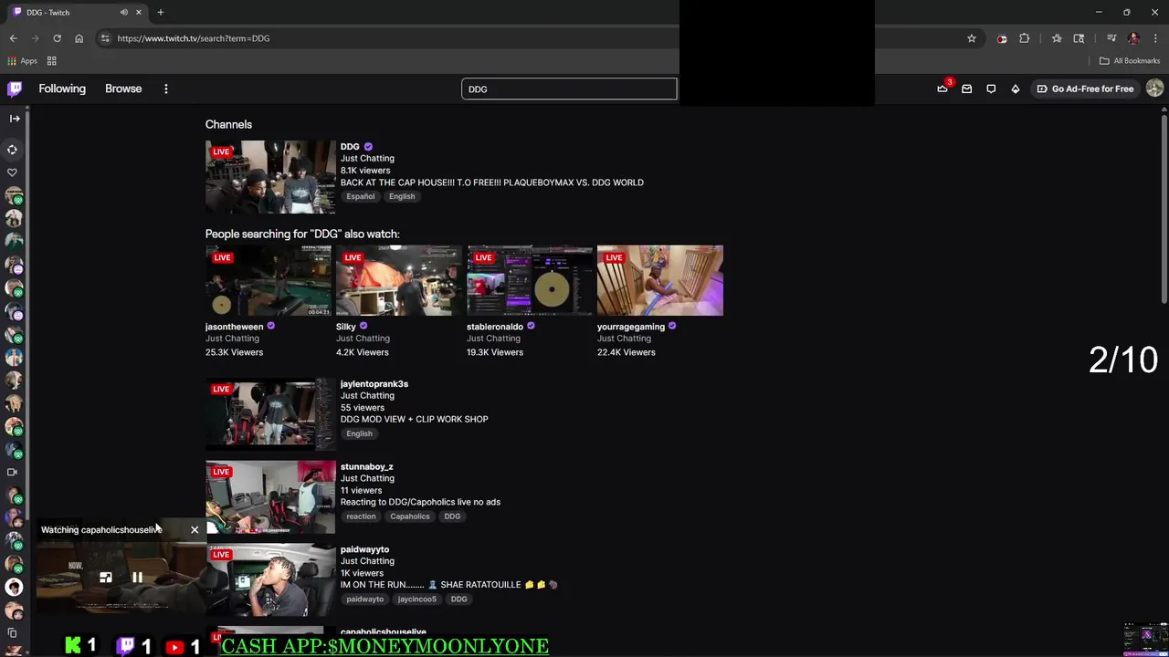
Task: Open the DDG channel name link
Action: 350,146
